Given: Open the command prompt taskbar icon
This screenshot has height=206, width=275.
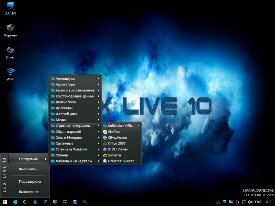Looking at the screenshot, I should 65,202.
